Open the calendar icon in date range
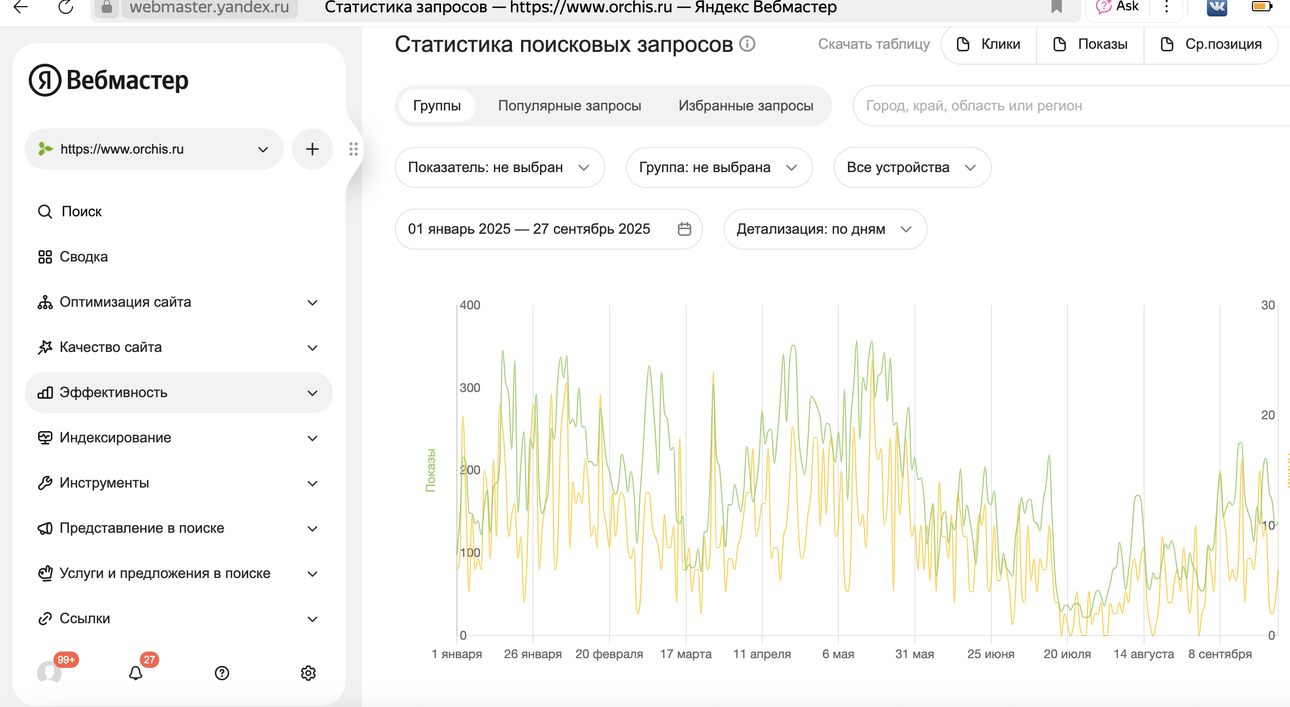The height and width of the screenshot is (707, 1290). (x=684, y=229)
